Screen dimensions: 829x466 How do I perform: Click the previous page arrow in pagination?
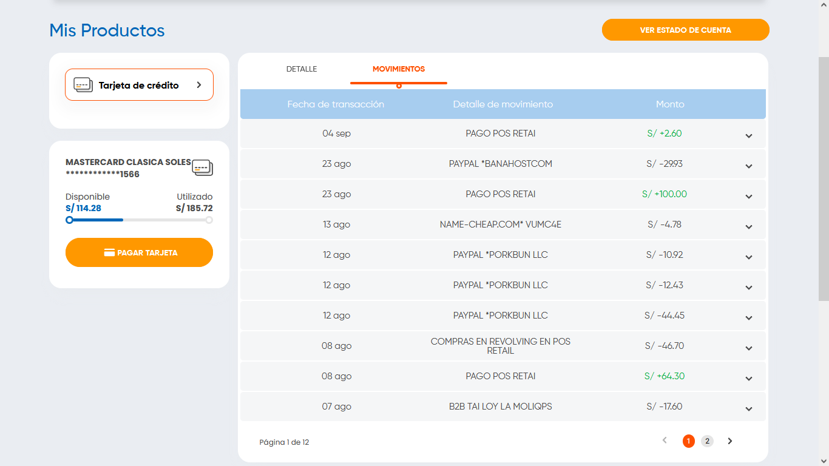click(x=665, y=441)
